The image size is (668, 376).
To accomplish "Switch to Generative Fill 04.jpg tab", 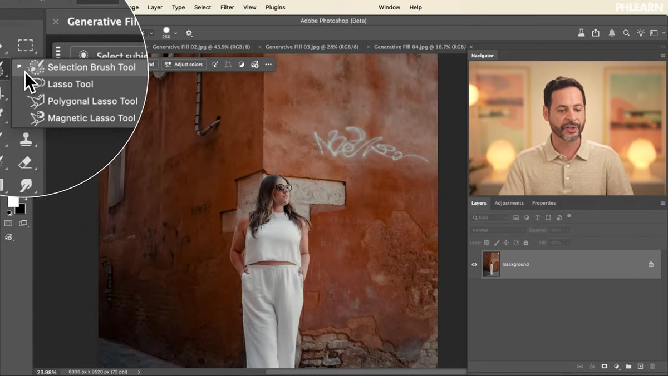I will [x=419, y=47].
